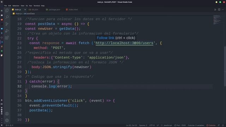Screen dimensions: 226x127
Task: Click line number 23 in the gutter
Action: pos(19,43)
